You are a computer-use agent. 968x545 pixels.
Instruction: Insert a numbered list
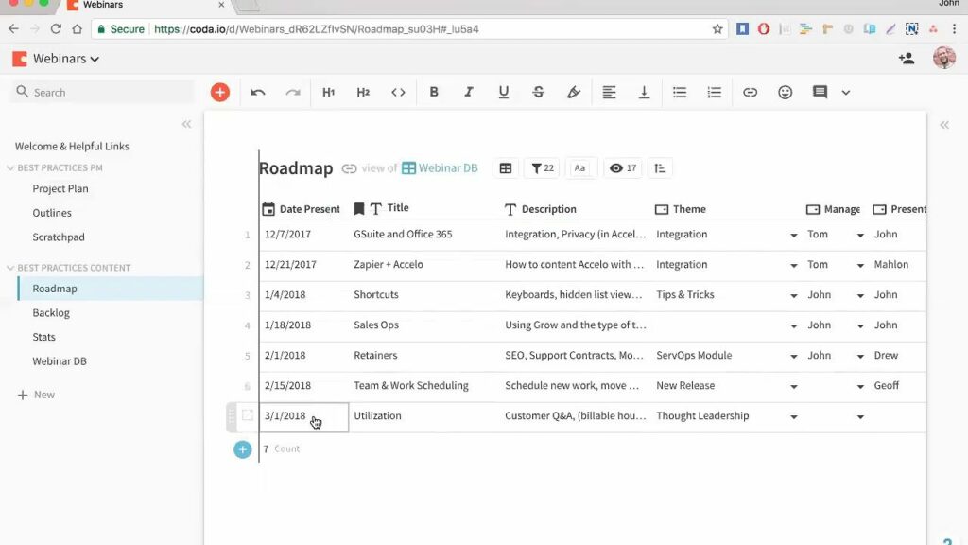point(715,92)
